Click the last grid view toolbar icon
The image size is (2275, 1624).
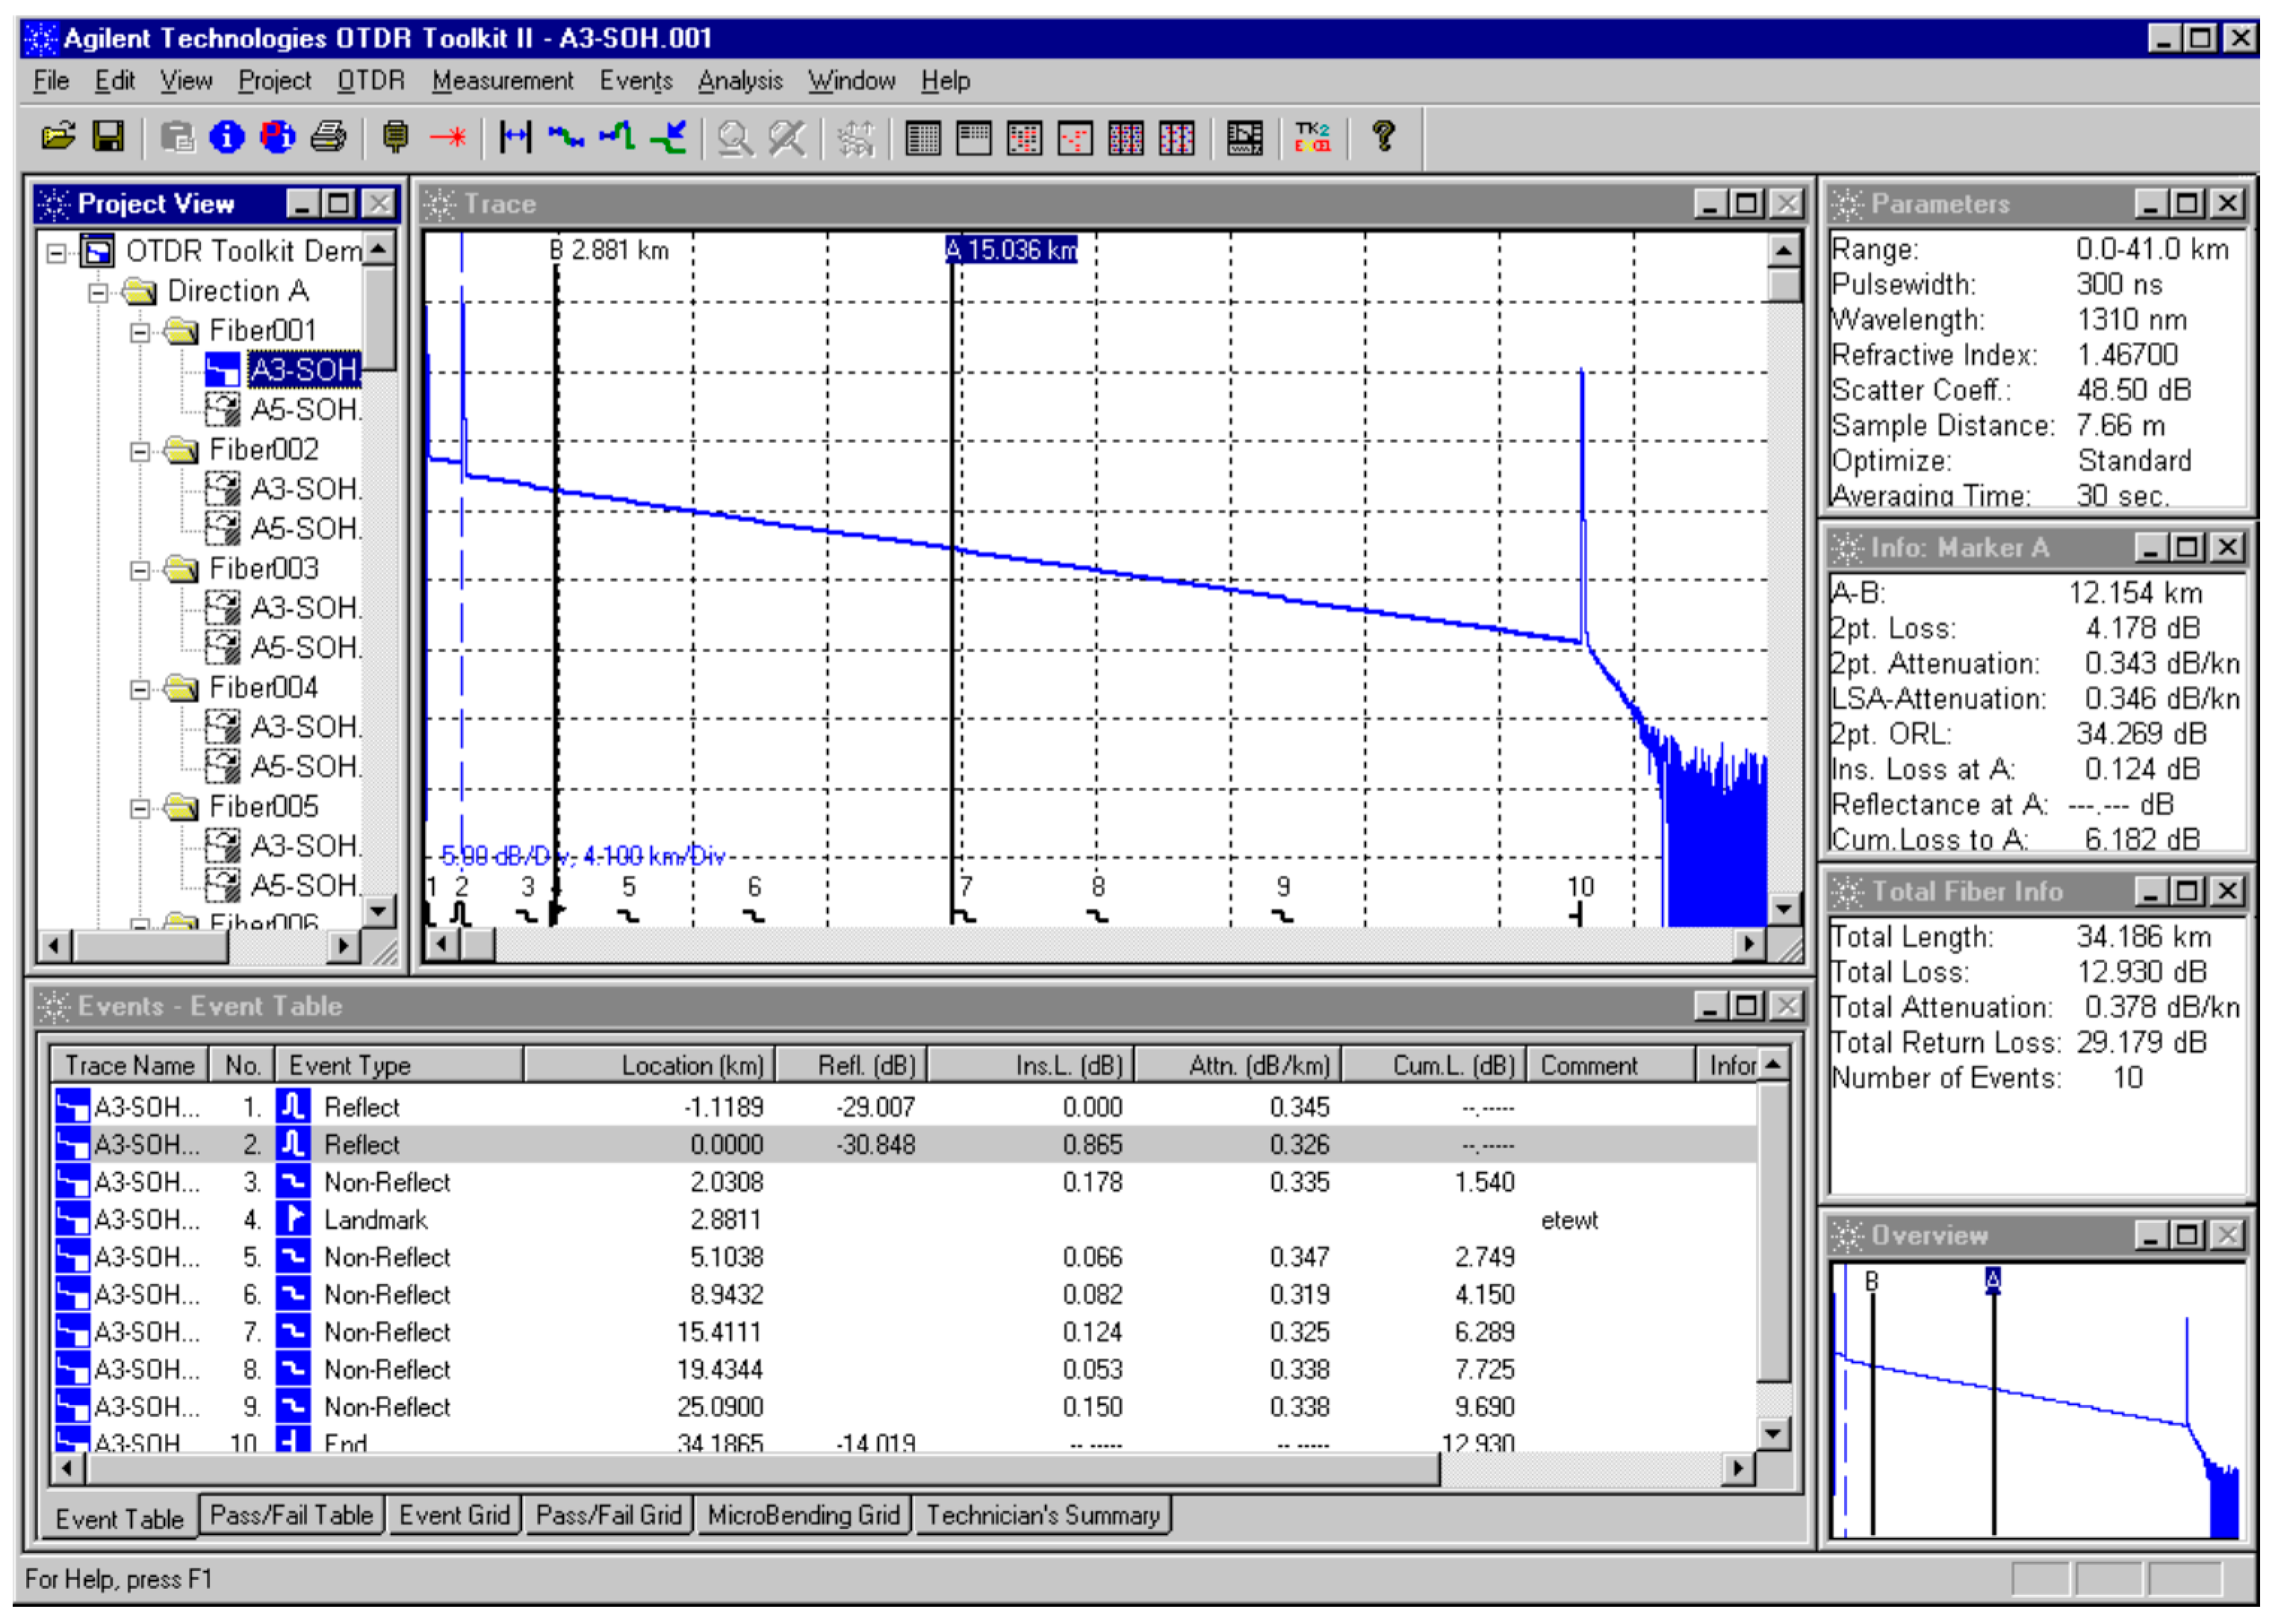pos(1178,138)
